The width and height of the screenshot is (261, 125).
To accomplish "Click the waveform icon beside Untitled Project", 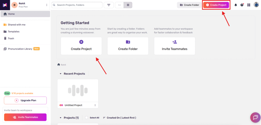I will coord(61,105).
